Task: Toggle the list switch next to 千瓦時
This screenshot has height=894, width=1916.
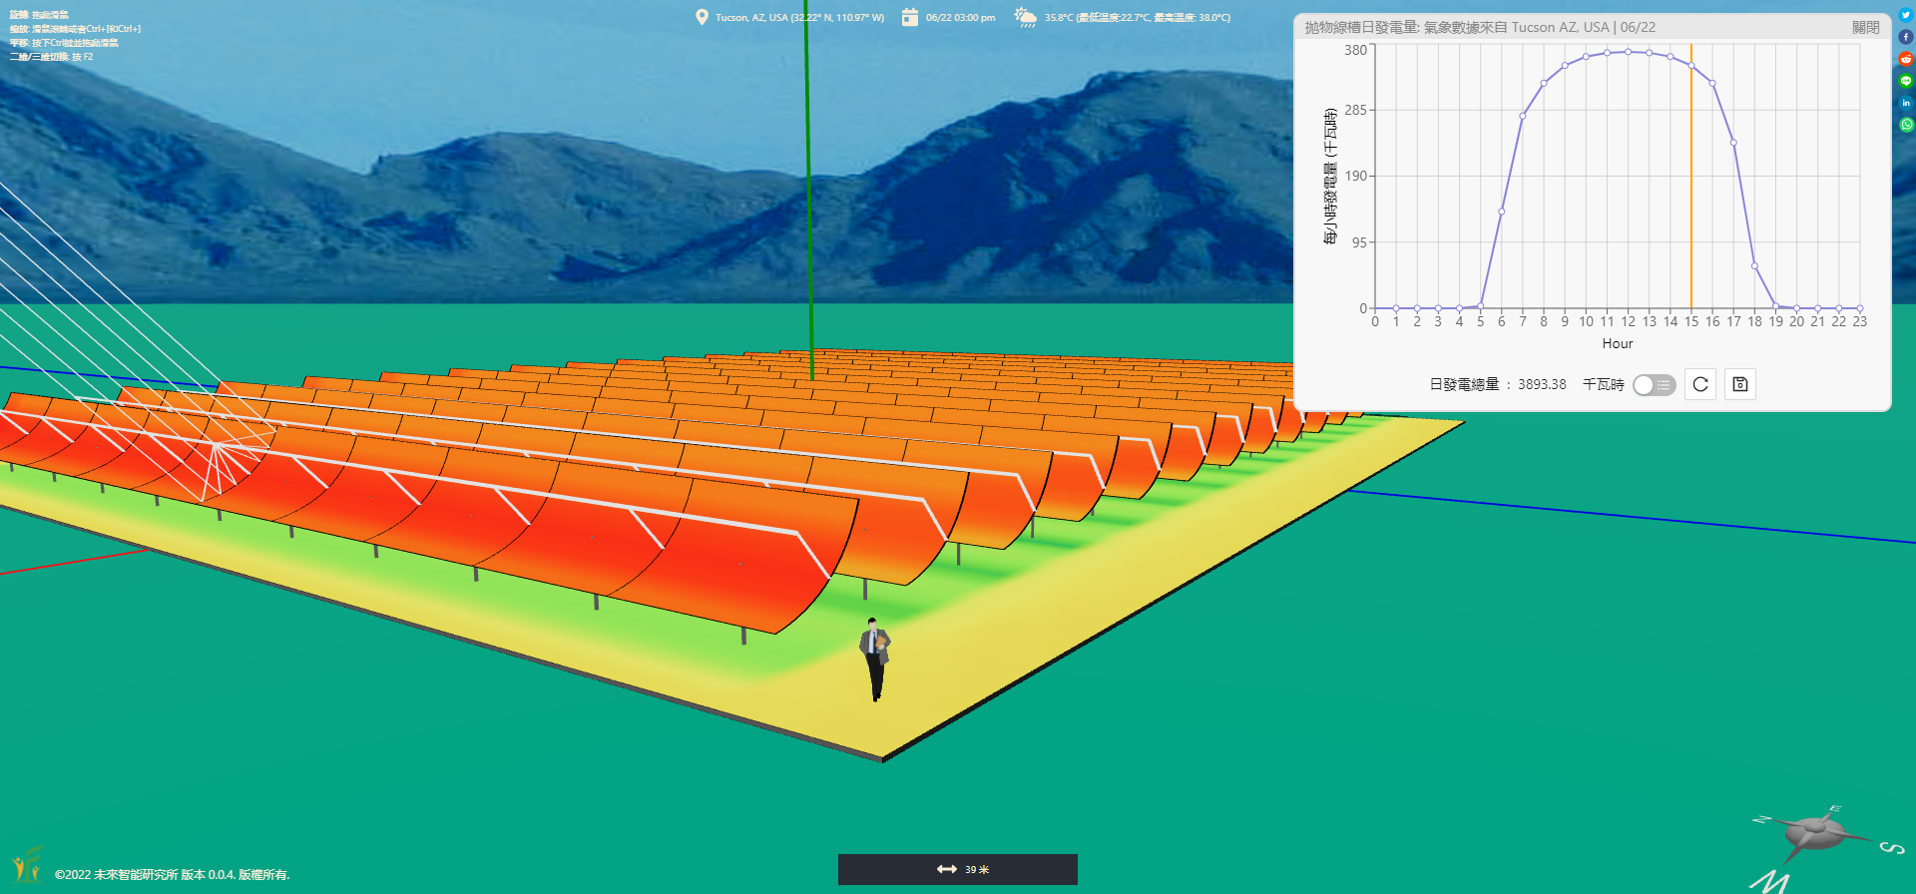Action: click(x=1654, y=385)
